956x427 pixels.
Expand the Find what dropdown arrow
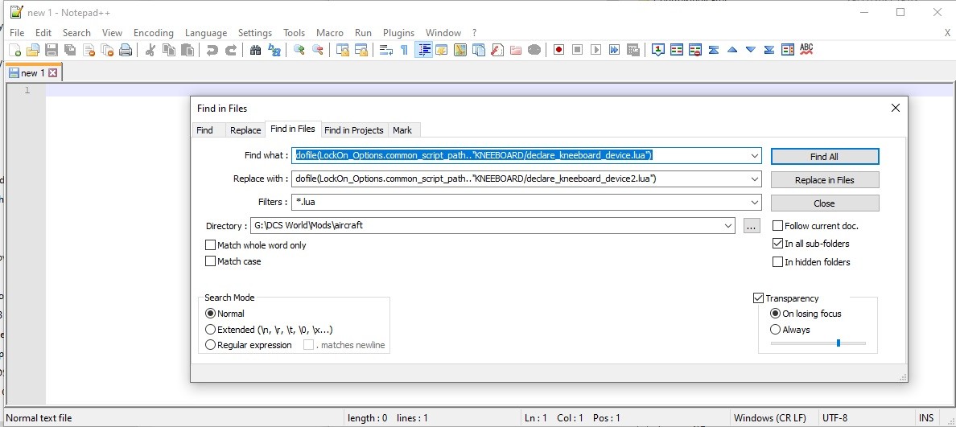pyautogui.click(x=756, y=156)
